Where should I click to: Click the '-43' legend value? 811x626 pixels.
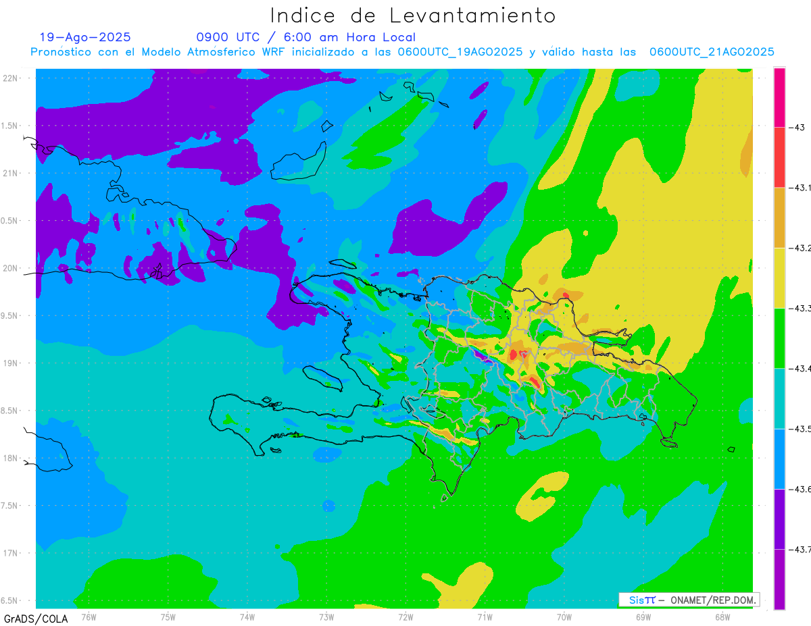tap(795, 128)
